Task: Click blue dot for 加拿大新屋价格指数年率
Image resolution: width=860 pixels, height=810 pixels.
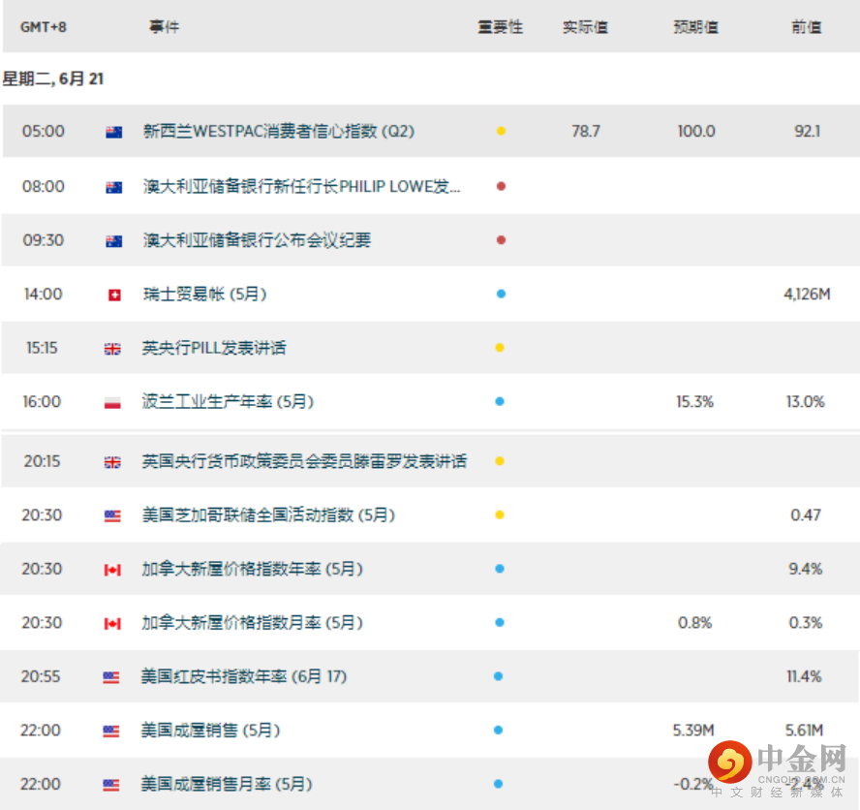Action: (500, 569)
